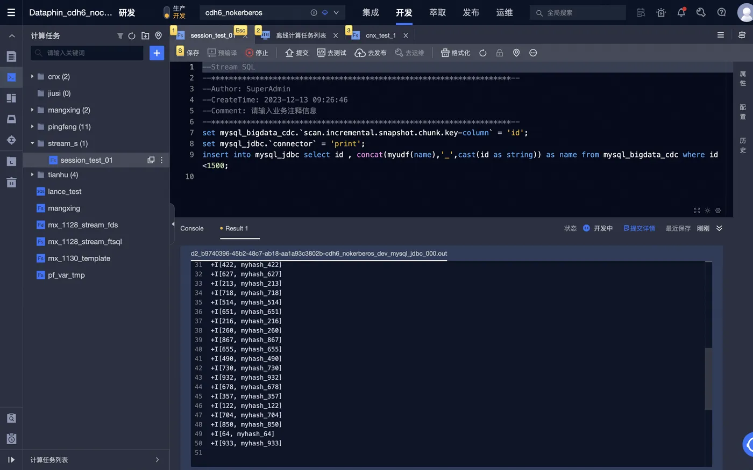Locate current task with the pin icon

[159, 35]
